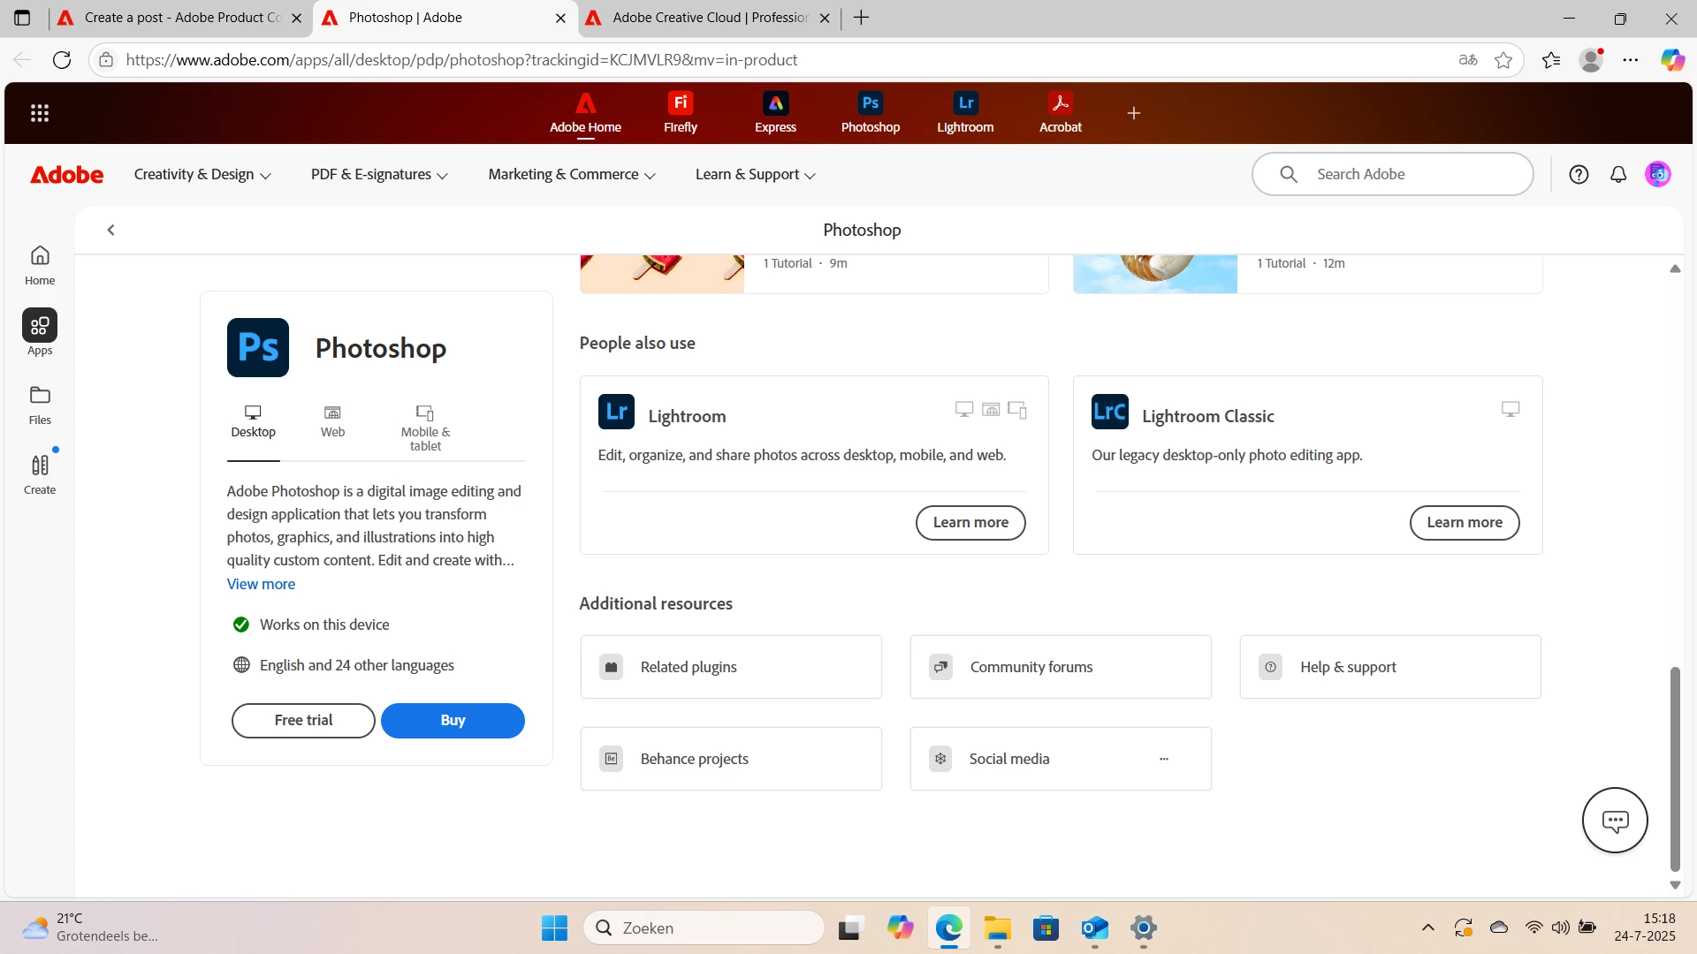Expand the Creativity & Design menu

202,175
